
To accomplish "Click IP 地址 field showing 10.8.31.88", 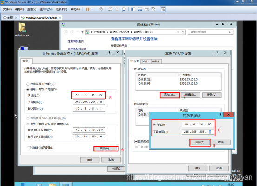I will point(198,124).
